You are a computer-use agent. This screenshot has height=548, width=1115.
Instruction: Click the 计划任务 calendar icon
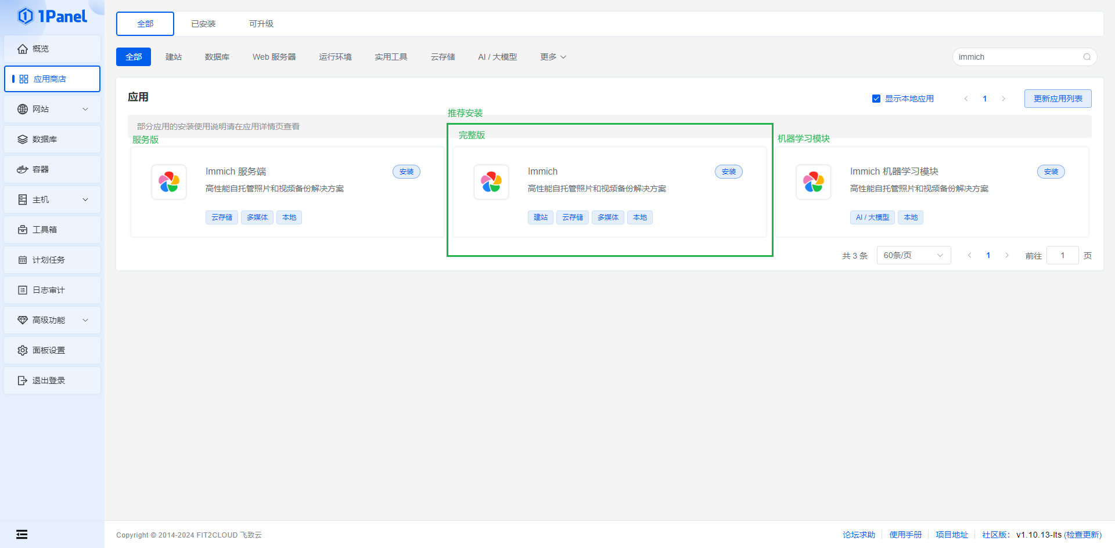click(23, 260)
